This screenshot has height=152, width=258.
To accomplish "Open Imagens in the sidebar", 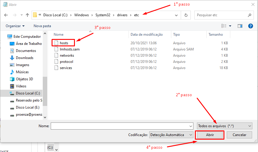I will (x=19, y=65).
